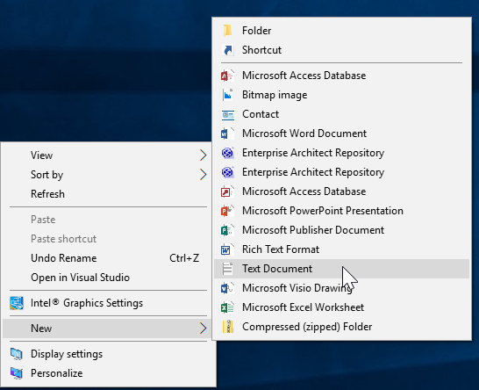Select Refresh from the context menu
This screenshot has width=479, height=390.
point(107,194)
